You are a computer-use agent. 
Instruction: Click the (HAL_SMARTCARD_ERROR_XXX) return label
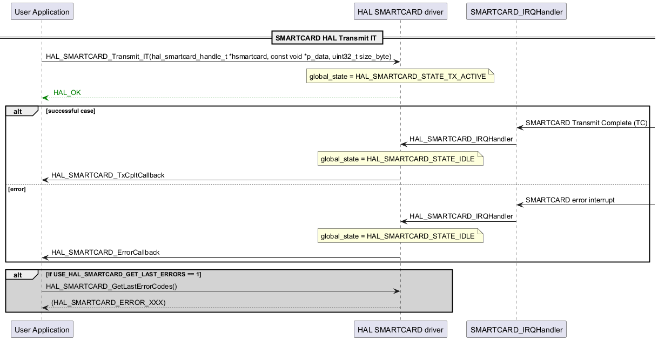coord(108,303)
